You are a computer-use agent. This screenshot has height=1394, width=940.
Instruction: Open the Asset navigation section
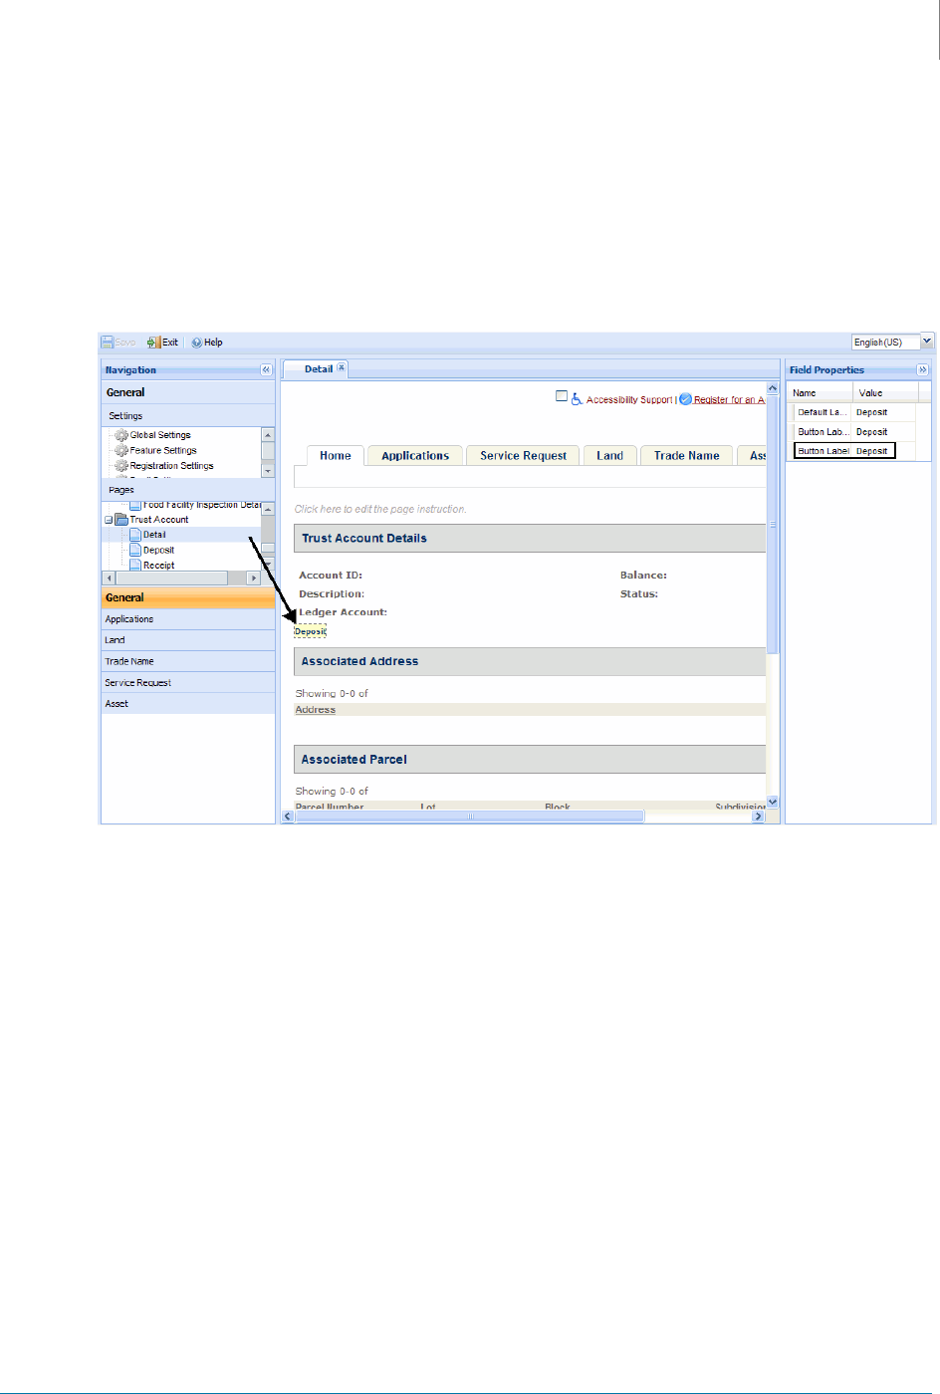(x=188, y=703)
